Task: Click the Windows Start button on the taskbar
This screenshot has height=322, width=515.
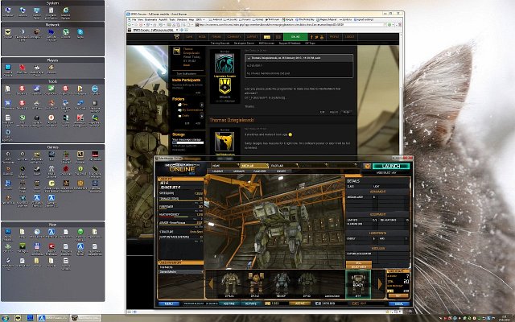Action: 5,318
